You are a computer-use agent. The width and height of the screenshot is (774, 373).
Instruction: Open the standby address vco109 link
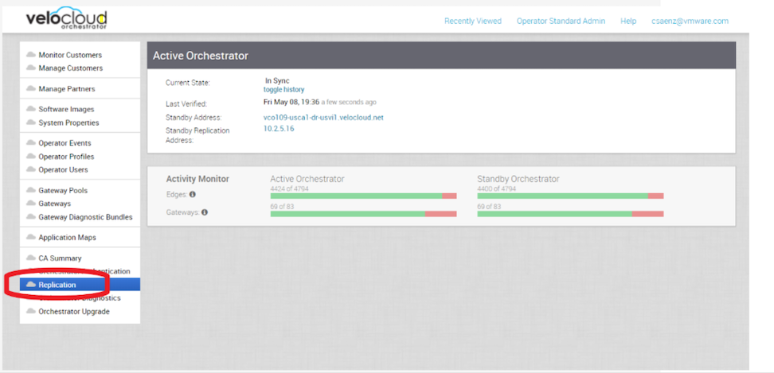point(323,118)
